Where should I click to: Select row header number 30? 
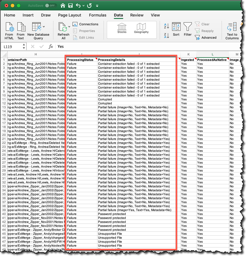pos(4,174)
